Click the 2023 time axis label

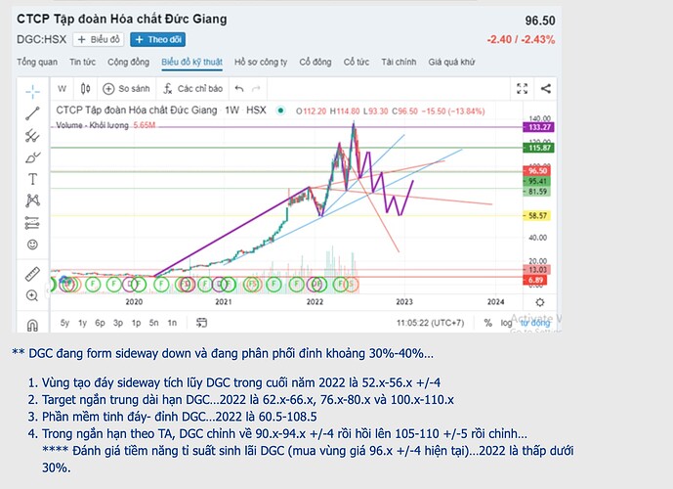click(x=403, y=301)
